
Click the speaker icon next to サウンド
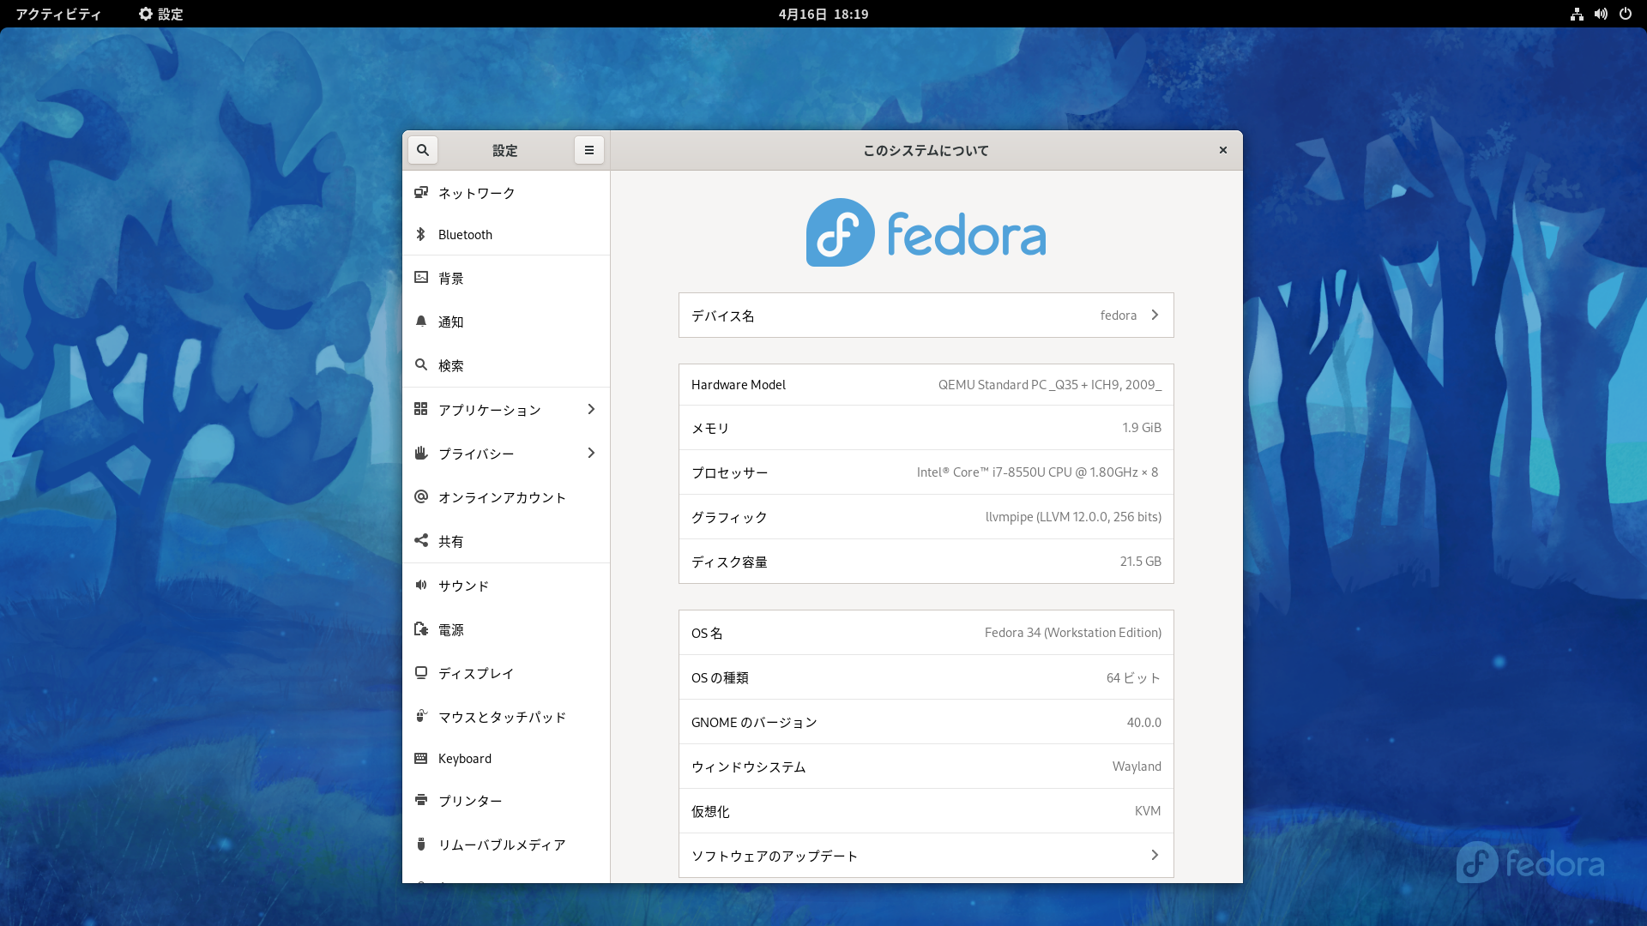pyautogui.click(x=420, y=585)
